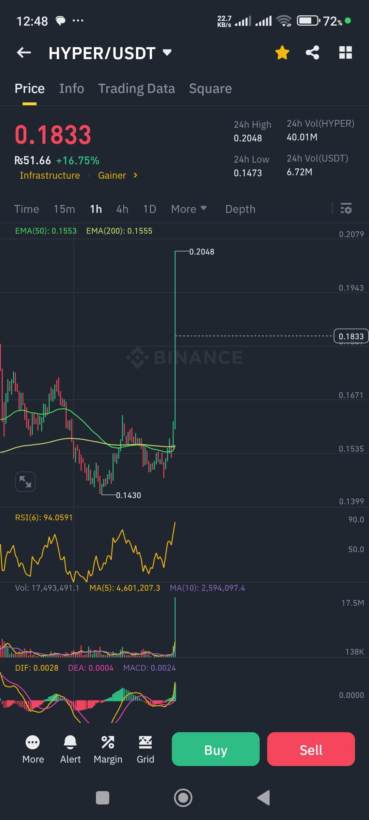Image resolution: width=369 pixels, height=820 pixels.
Task: Tap the red Sell button
Action: (x=311, y=749)
